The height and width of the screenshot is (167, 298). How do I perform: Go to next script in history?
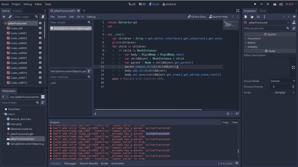pos(237,17)
